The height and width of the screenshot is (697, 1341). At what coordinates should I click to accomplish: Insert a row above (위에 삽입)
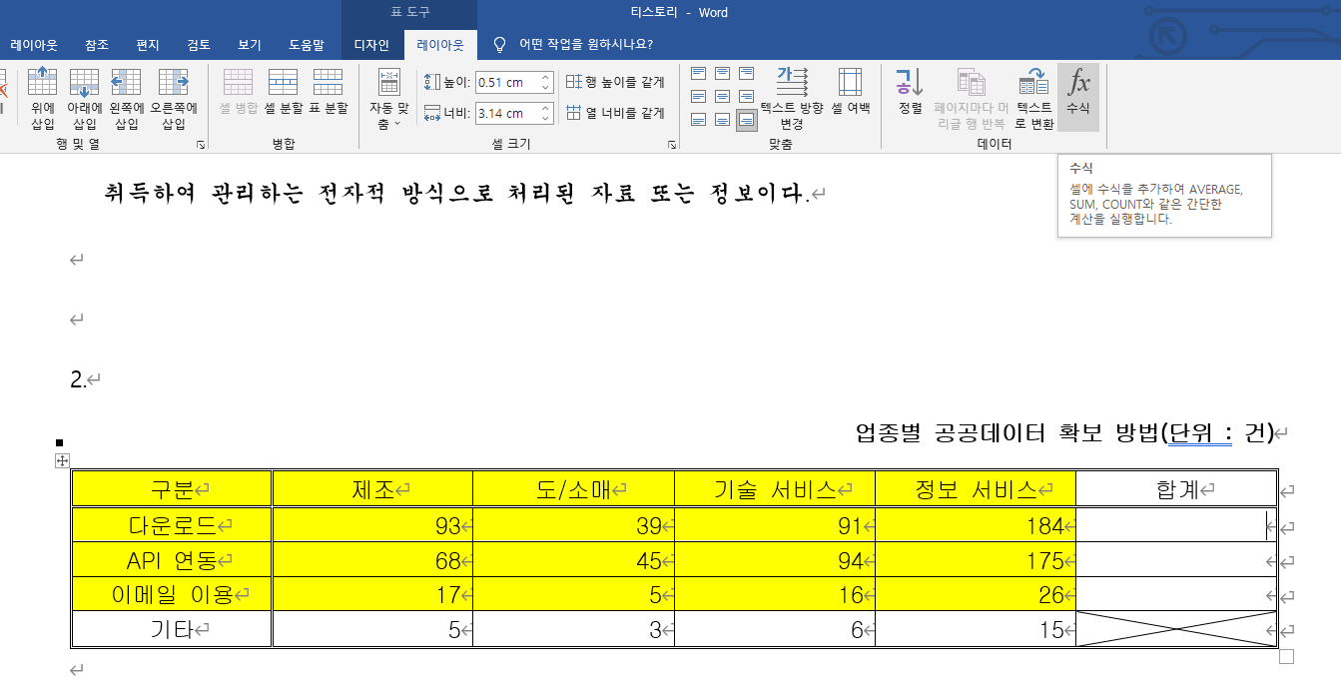pos(42,99)
